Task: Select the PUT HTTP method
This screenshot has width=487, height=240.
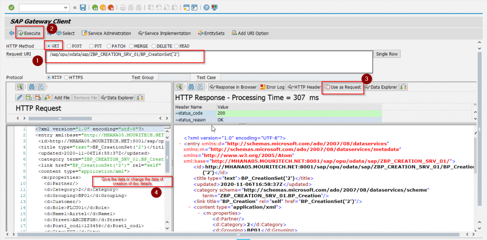Action: tap(91, 46)
